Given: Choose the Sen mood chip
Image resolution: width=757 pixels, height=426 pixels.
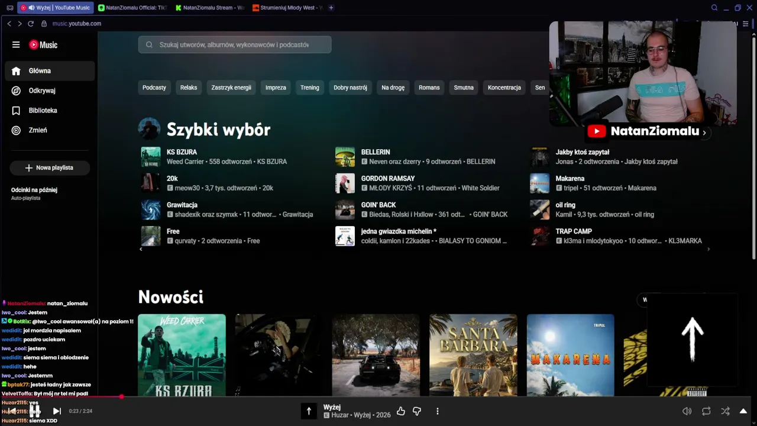Looking at the screenshot, I should tap(540, 88).
